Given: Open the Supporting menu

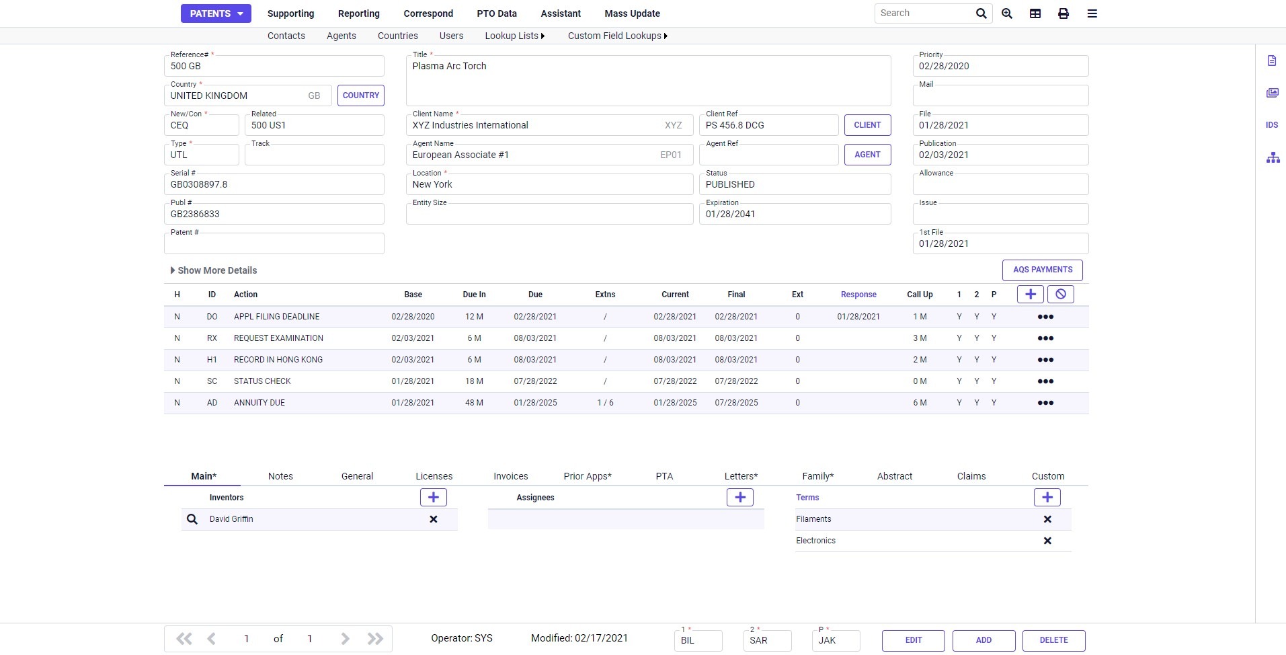Looking at the screenshot, I should pyautogui.click(x=290, y=13).
